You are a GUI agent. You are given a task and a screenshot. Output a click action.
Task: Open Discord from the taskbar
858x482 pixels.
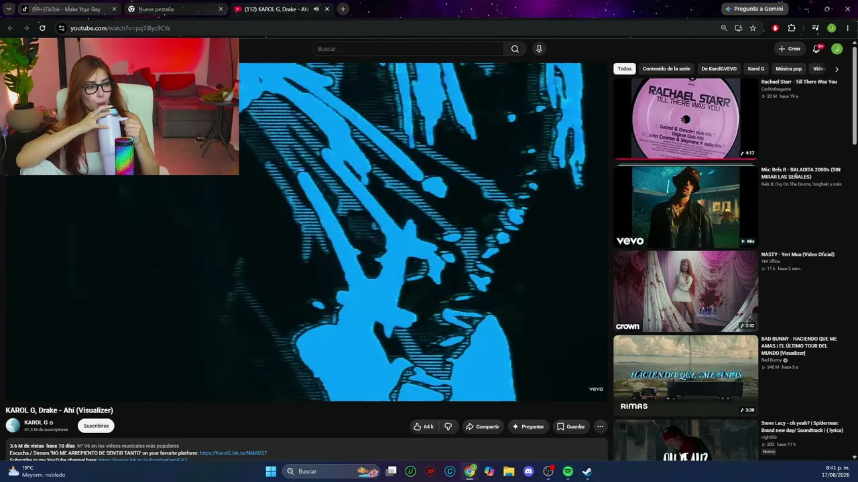tap(528, 471)
